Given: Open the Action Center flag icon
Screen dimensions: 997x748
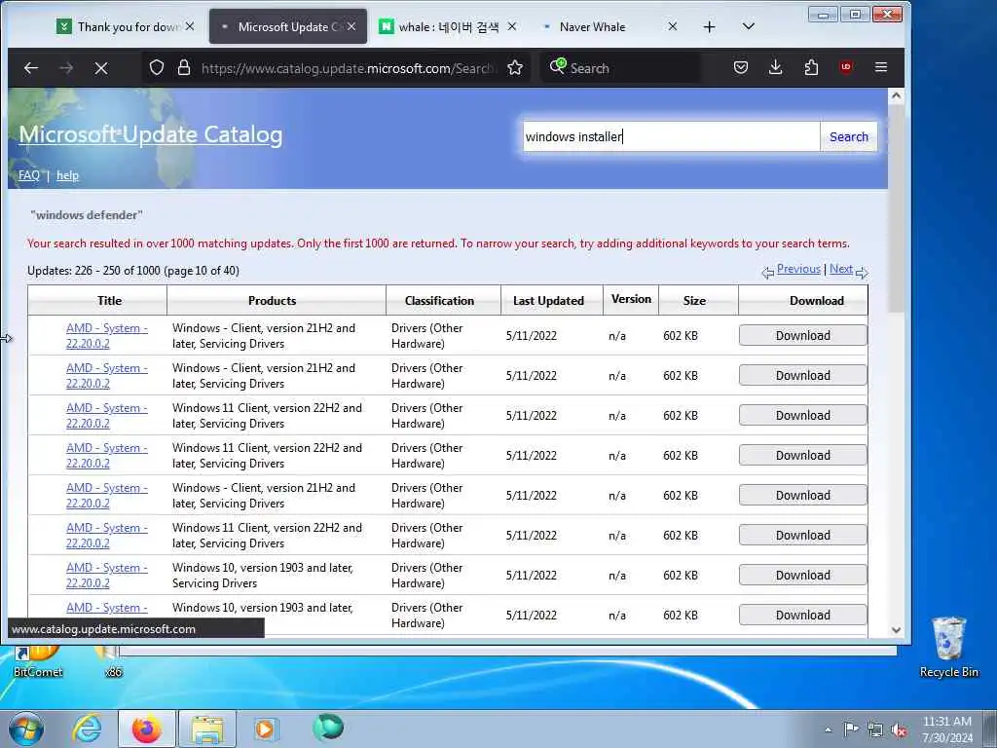Looking at the screenshot, I should point(851,729).
